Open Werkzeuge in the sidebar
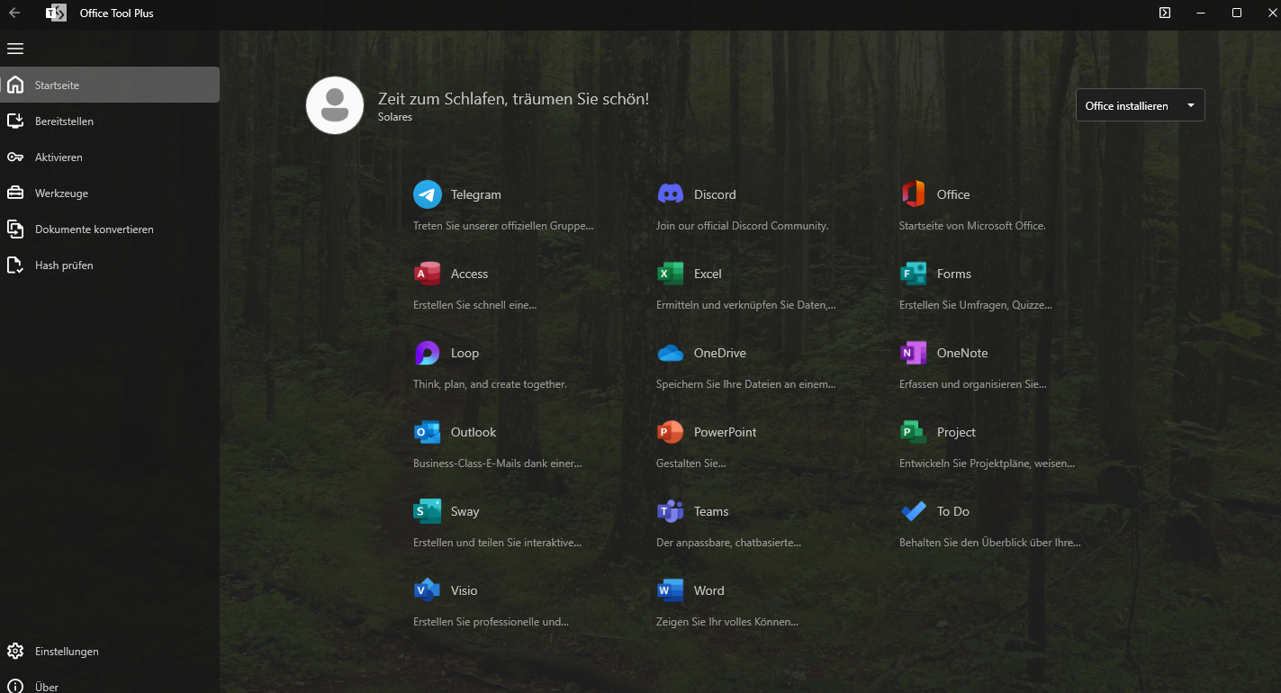Viewport: 1281px width, 693px height. coord(110,193)
